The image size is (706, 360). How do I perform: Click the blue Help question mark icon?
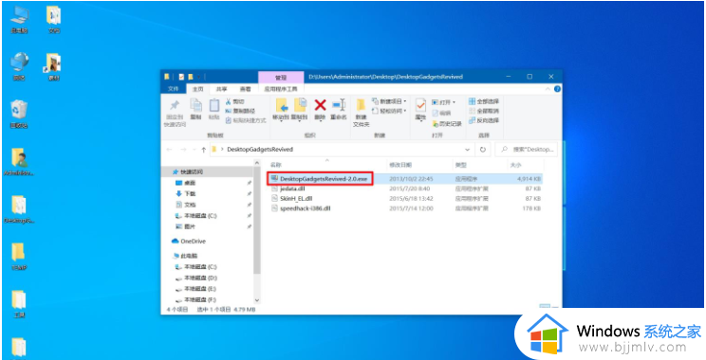click(x=557, y=89)
